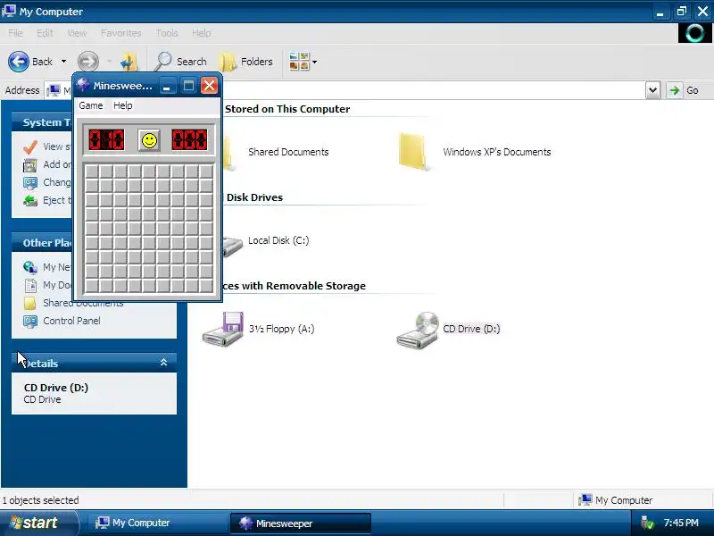The height and width of the screenshot is (536, 714).
Task: Click the Search toolbar button
Action: [x=180, y=61]
